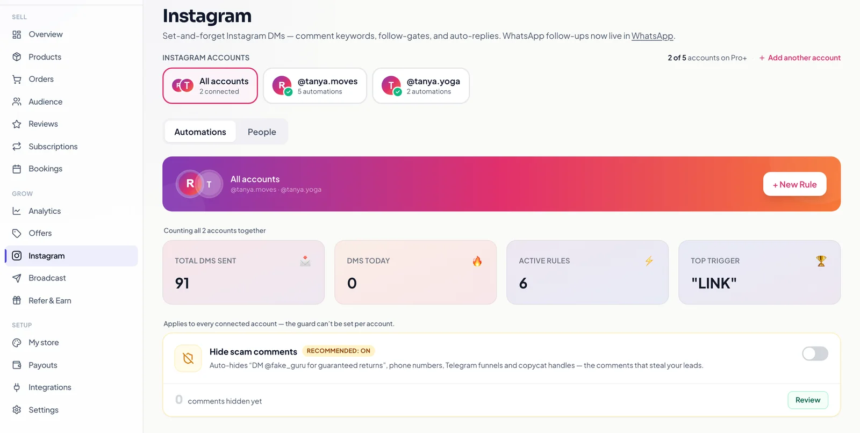Open Products in the sidebar
860x433 pixels.
[x=71, y=57]
